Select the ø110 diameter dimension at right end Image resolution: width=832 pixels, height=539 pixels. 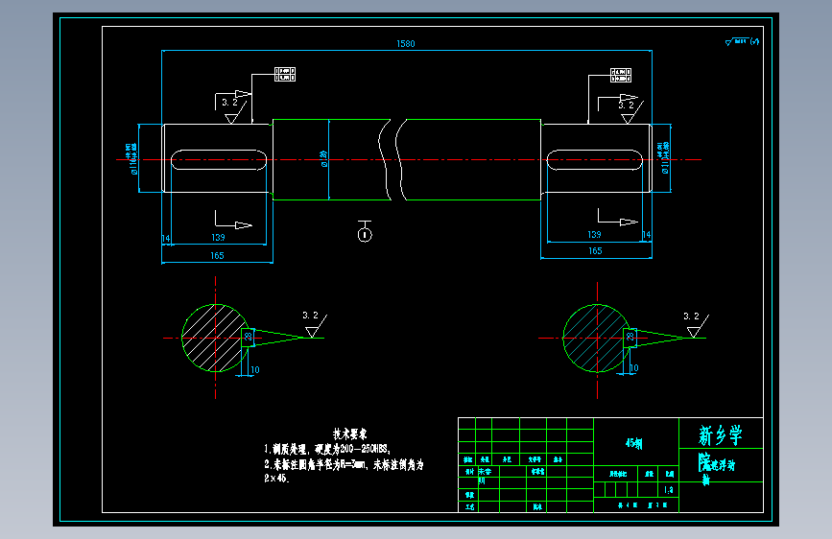point(663,157)
